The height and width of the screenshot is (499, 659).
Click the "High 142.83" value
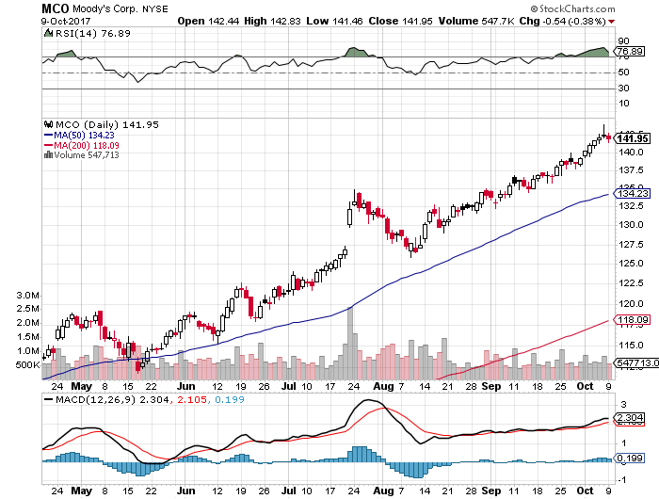(x=272, y=21)
